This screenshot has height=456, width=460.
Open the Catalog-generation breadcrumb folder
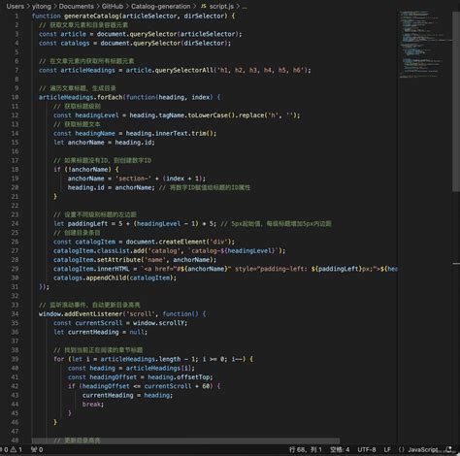coord(161,6)
